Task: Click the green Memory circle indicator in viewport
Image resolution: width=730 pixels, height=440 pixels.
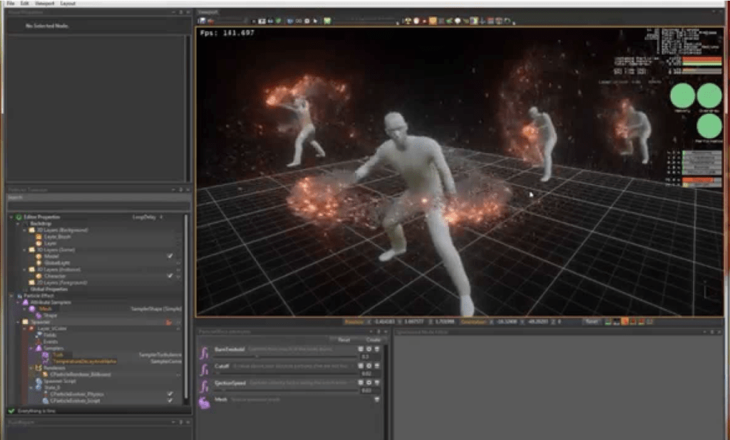Action: coord(683,96)
